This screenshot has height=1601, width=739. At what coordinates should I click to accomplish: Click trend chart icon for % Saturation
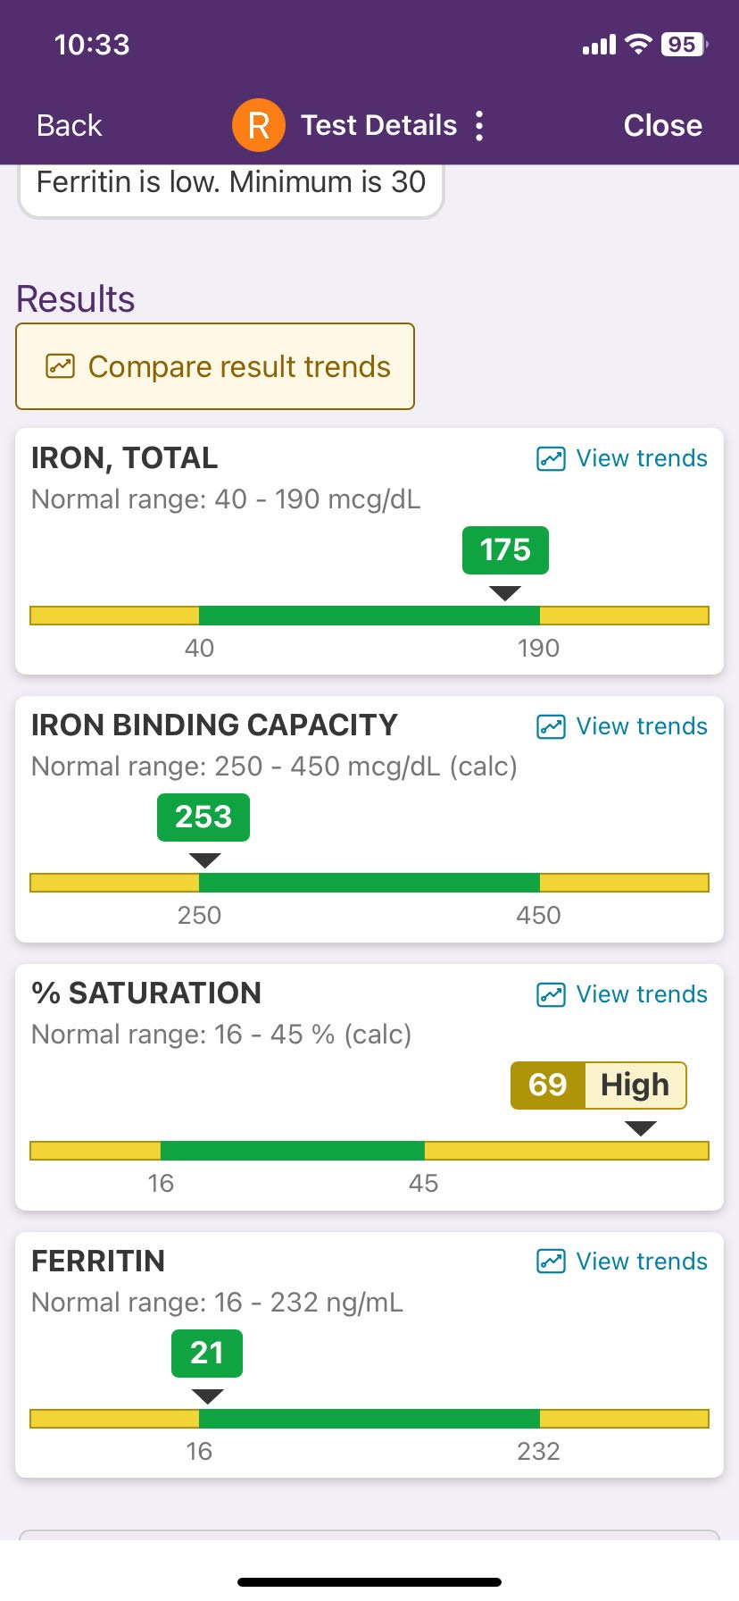(x=551, y=994)
